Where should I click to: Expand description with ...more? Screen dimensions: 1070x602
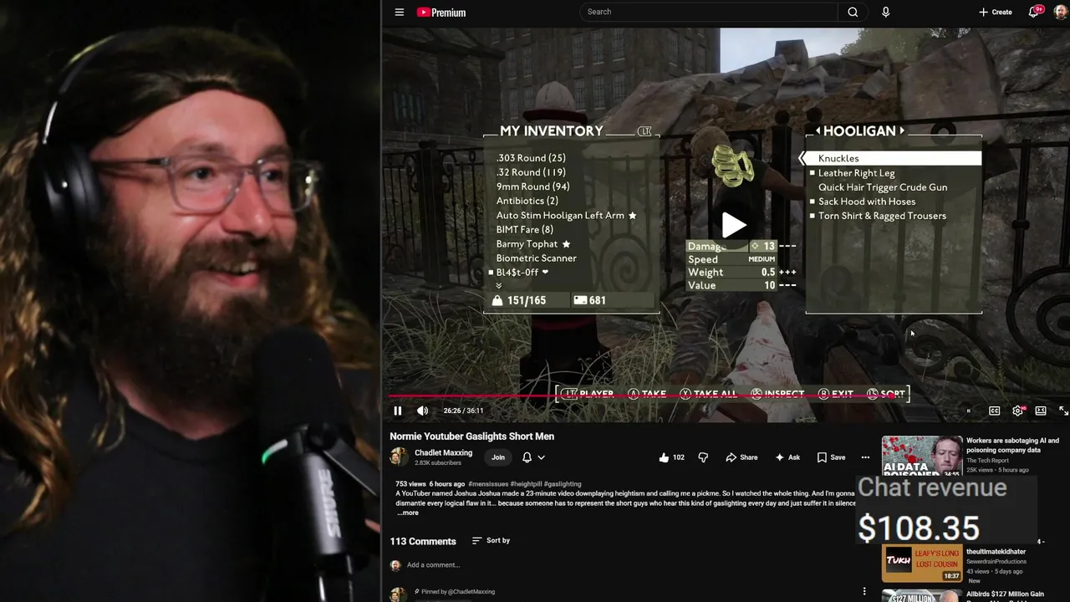[x=407, y=513]
